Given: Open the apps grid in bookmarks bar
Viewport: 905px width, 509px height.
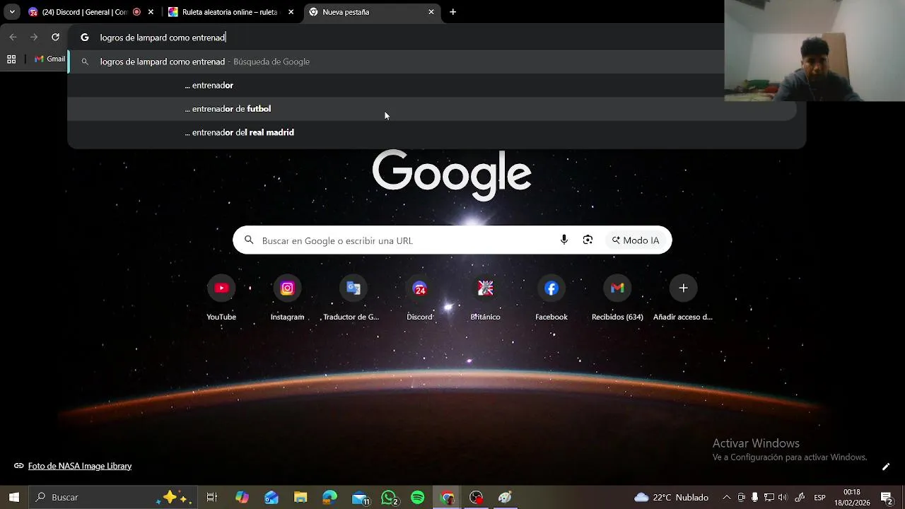Looking at the screenshot, I should [11, 59].
